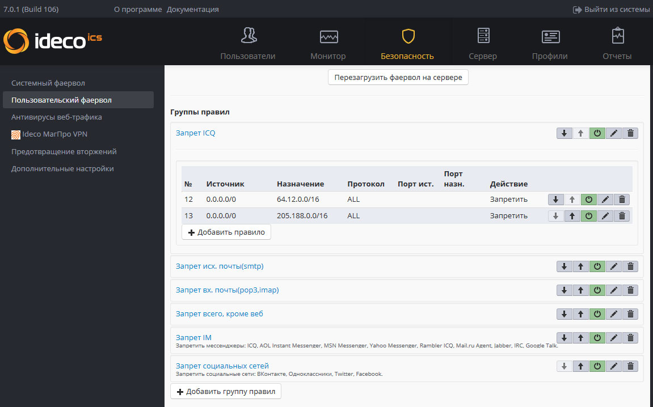Move the Запрет IM group up

[x=580, y=338]
